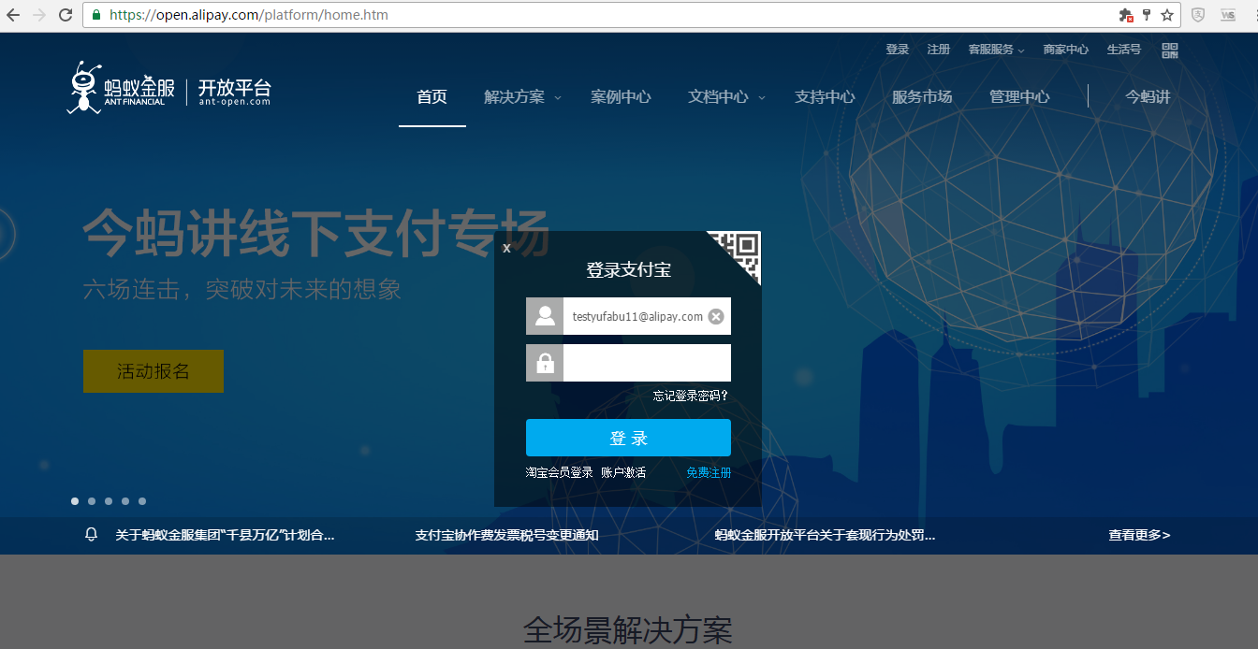The image size is (1258, 649).
Task: Click the 淘宝会员登录 link
Action: (560, 472)
